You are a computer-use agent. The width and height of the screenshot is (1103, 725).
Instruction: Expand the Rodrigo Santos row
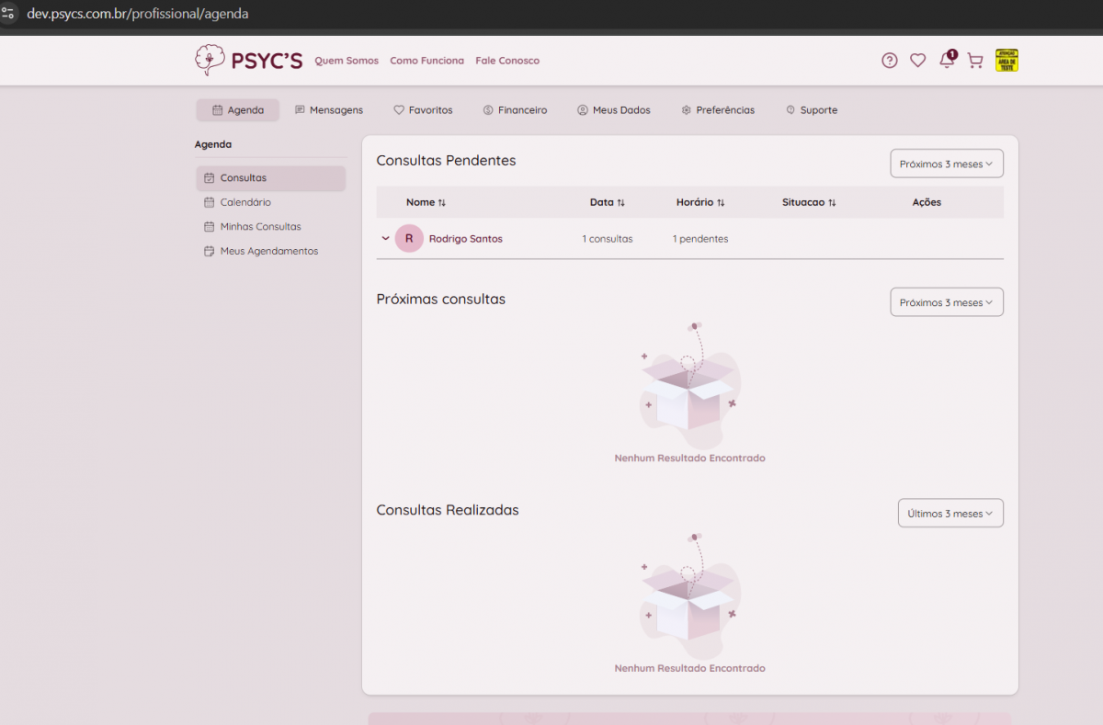click(x=385, y=239)
